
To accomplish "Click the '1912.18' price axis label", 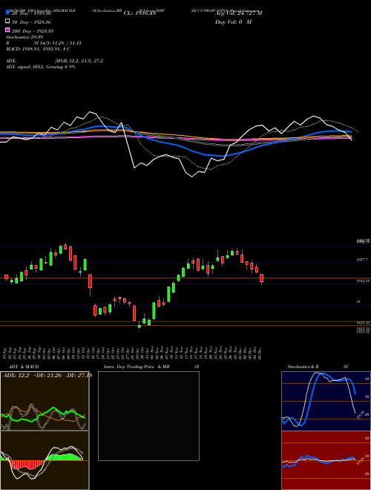I will click(x=363, y=281).
